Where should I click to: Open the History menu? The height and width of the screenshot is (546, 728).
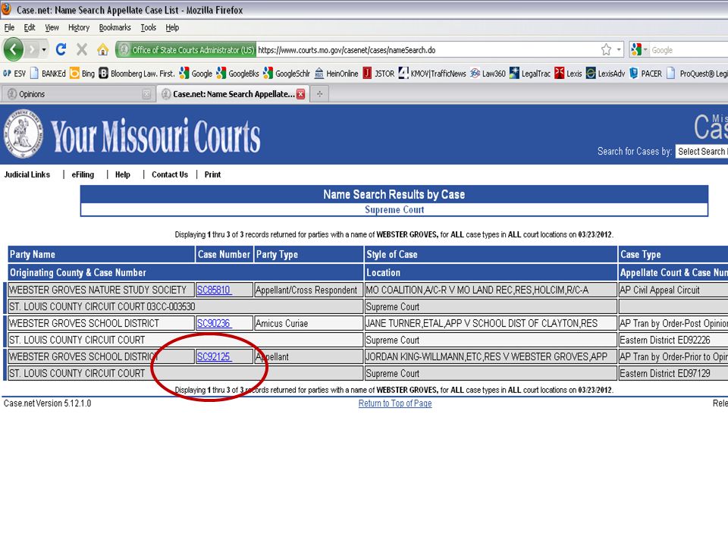(78, 27)
